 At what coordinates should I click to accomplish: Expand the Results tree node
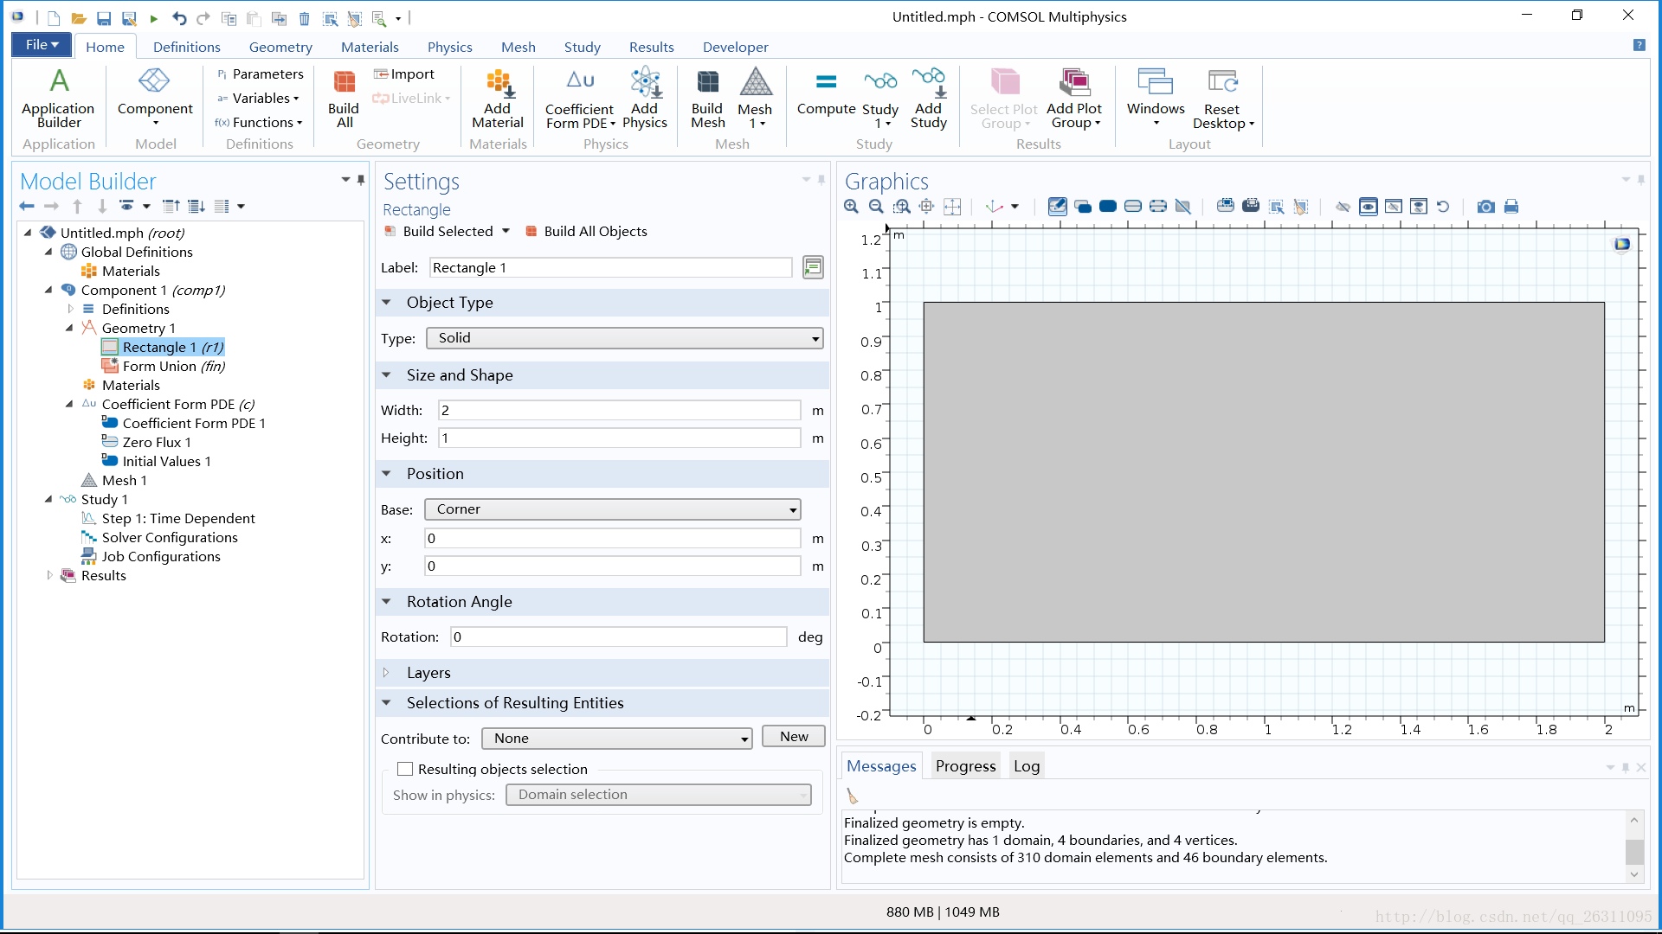49,575
